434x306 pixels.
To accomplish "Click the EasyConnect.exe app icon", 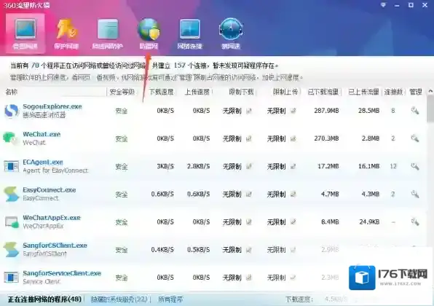I will (x=12, y=194).
